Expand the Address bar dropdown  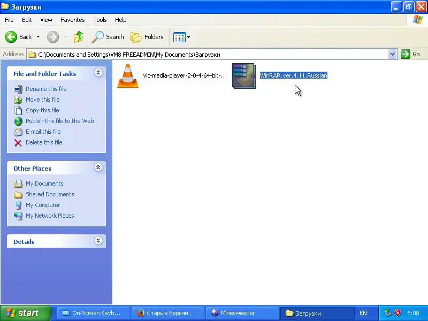392,54
